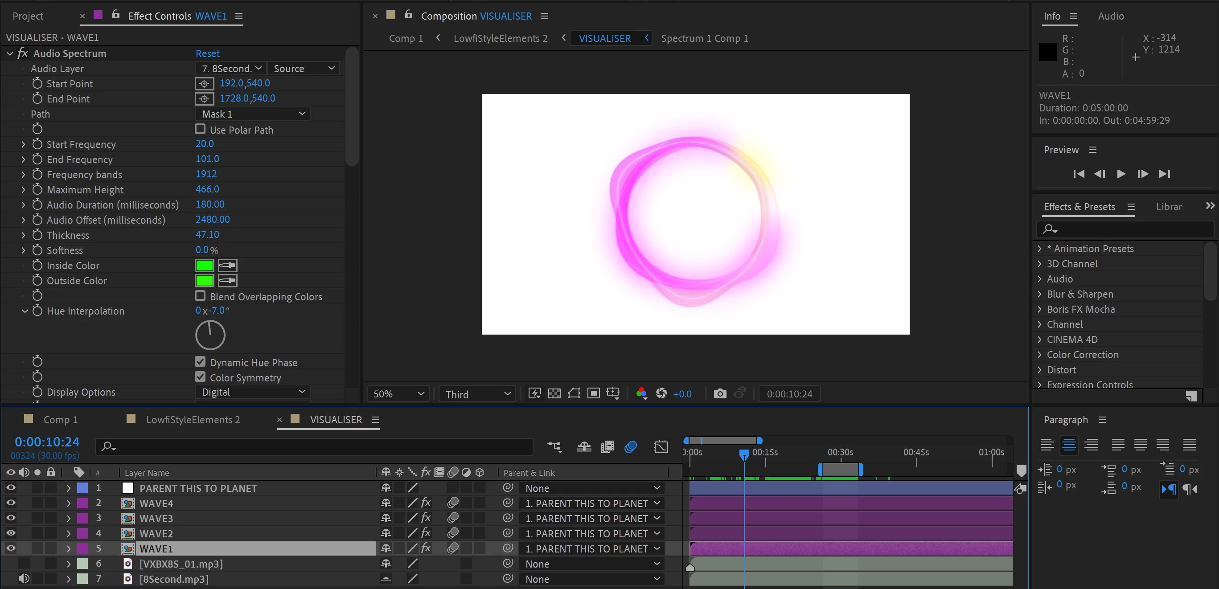1219x589 pixels.
Task: Switch to the Audio panel tab
Action: (1110, 16)
